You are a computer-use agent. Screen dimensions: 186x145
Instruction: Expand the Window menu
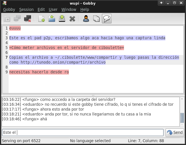click(69, 9)
